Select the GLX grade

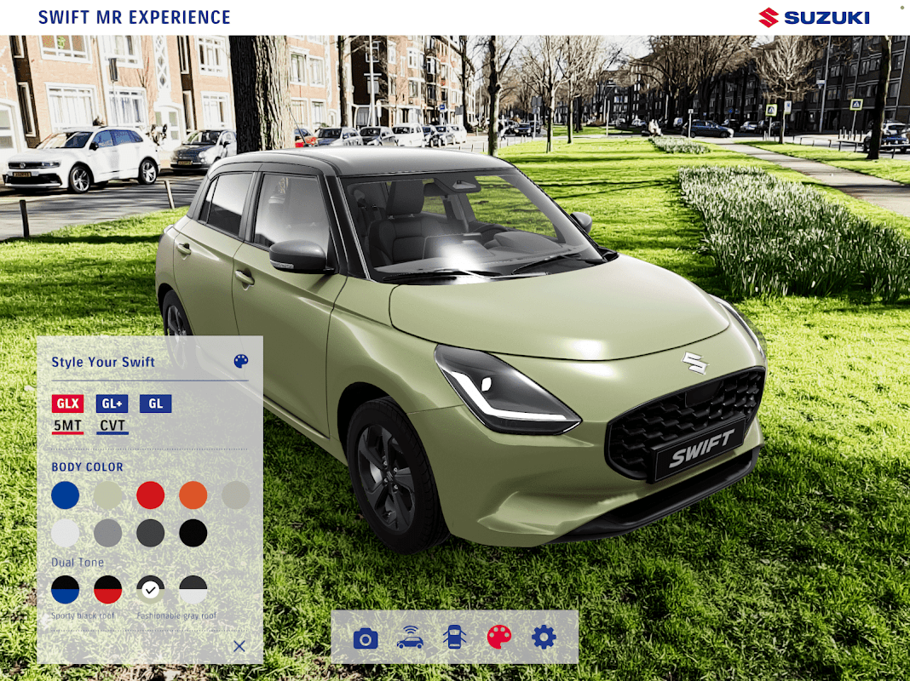pos(67,403)
